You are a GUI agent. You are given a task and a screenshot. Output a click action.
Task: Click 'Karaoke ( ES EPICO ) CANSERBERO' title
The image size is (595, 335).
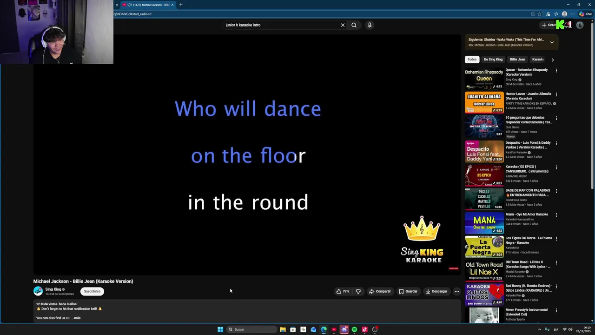coord(527,169)
